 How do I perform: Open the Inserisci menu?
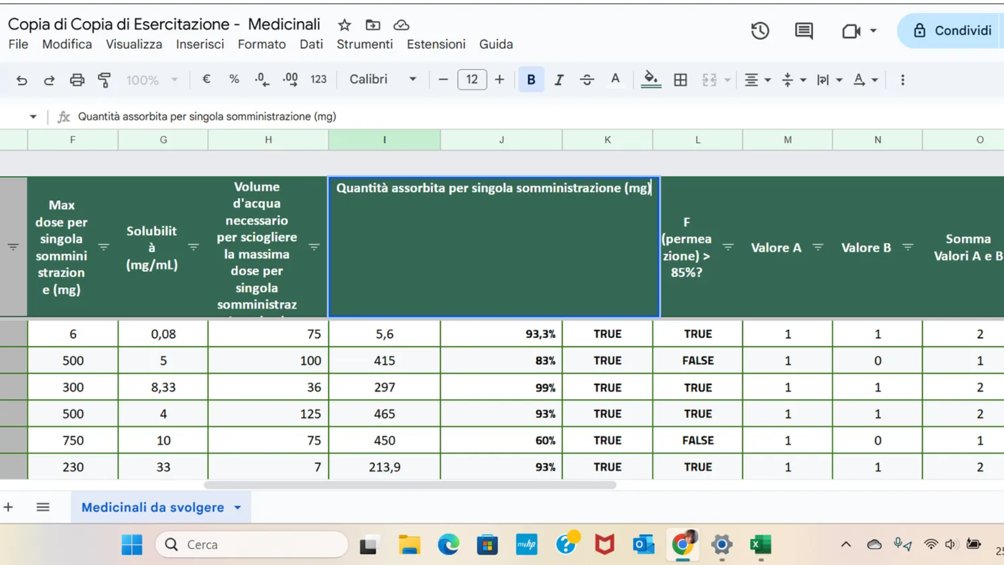point(200,44)
